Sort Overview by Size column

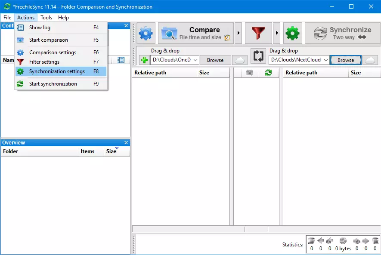pyautogui.click(x=117, y=151)
